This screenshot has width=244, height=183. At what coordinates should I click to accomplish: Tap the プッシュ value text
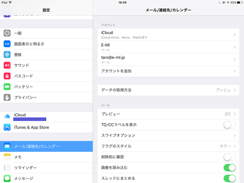[x=223, y=90]
